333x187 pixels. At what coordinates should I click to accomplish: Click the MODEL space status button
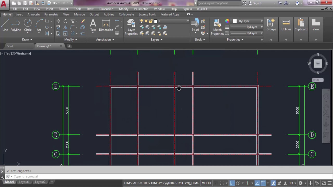pyautogui.click(x=207, y=183)
